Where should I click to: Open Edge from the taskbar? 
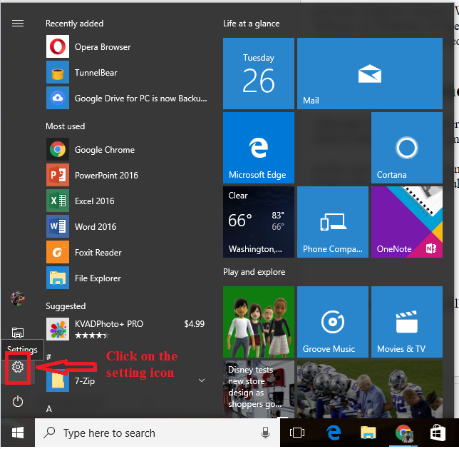point(334,433)
